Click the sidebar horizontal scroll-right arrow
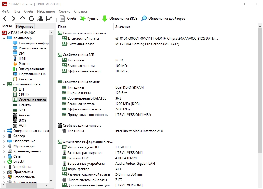This screenshot has height=189, width=263. (46, 186)
